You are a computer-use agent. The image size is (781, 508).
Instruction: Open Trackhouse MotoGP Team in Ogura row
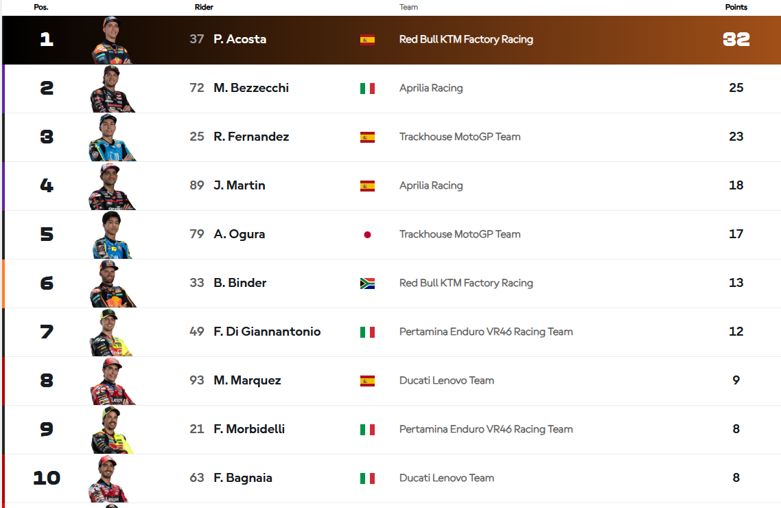coord(460,234)
